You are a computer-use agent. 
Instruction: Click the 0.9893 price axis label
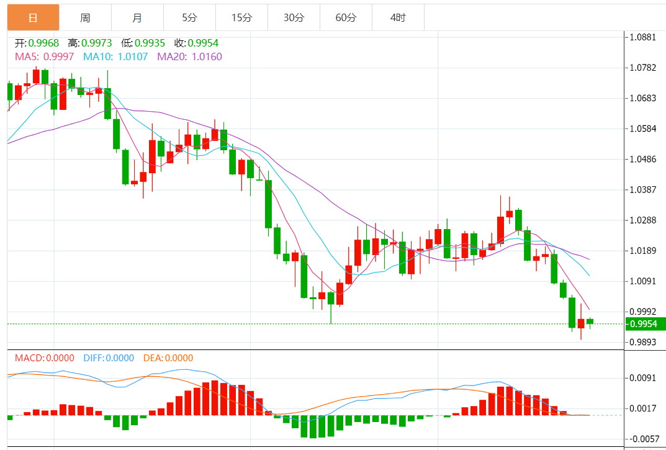tap(642, 342)
